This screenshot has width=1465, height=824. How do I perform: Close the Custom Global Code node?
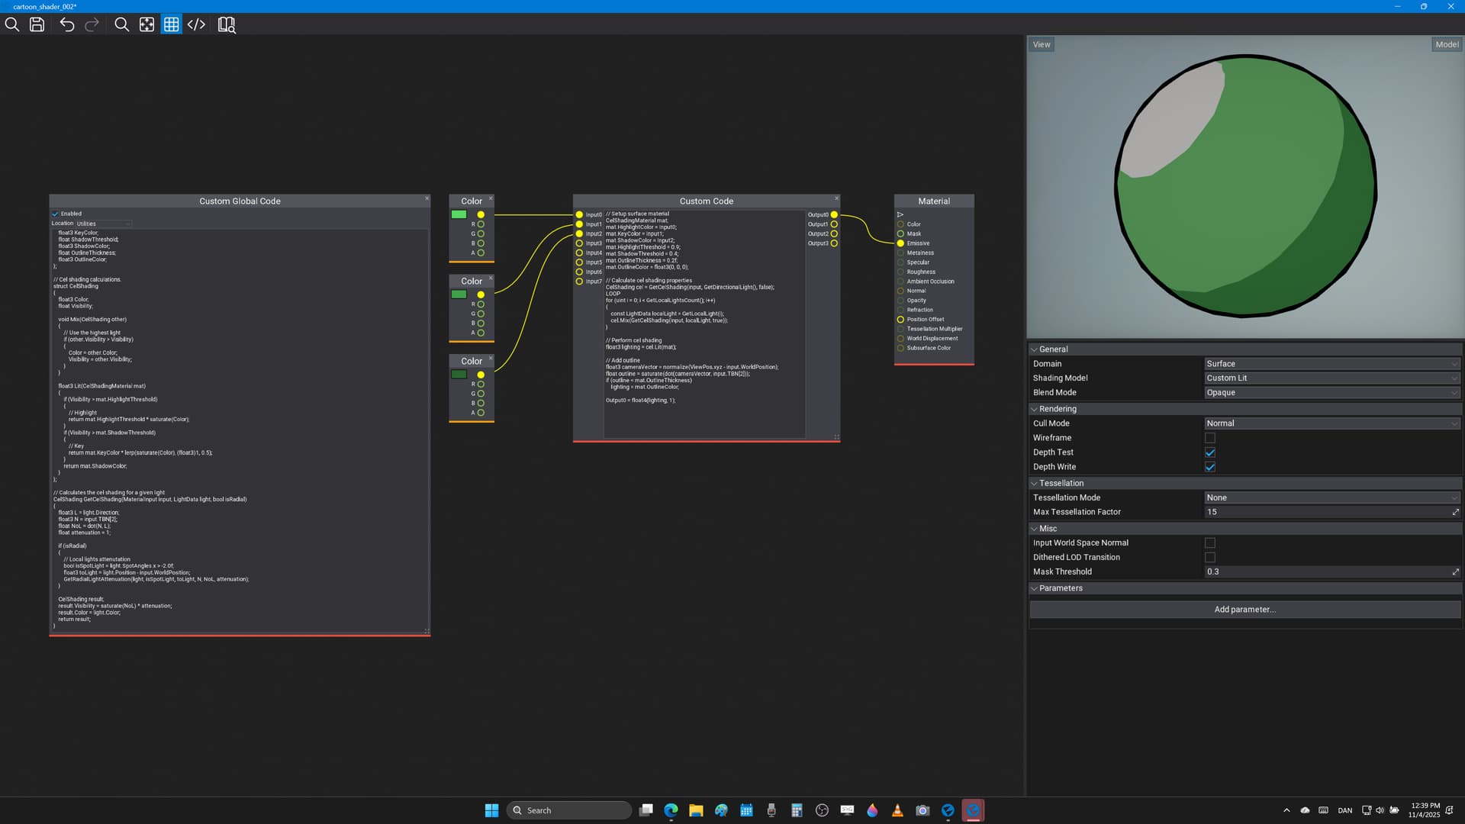click(427, 198)
